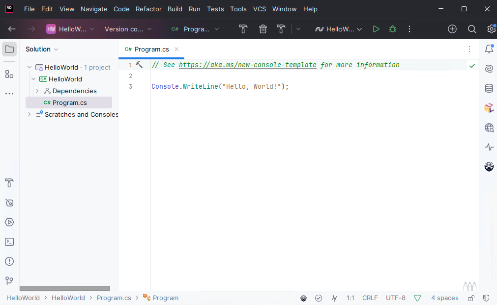This screenshot has height=305, width=497.
Task: Open the Database tool window
Action: coord(489,88)
